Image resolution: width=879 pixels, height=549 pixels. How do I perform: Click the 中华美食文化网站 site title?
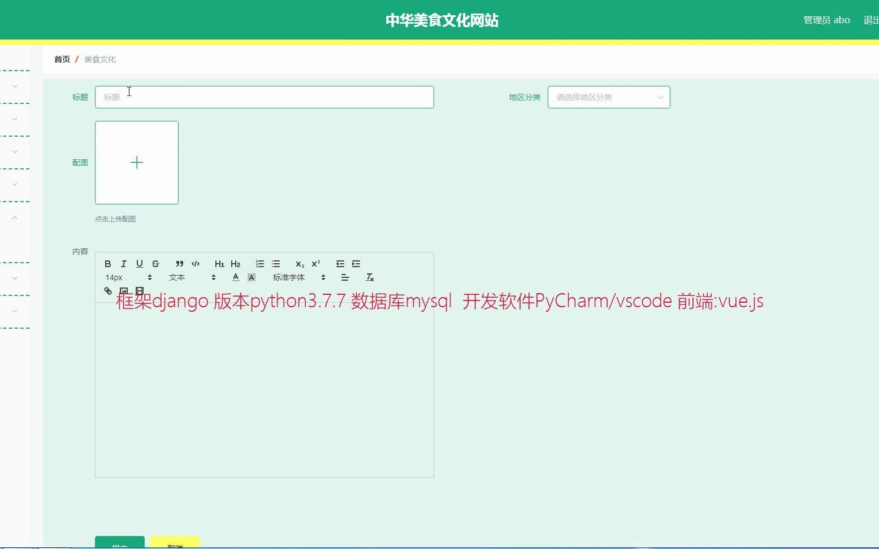pos(442,20)
